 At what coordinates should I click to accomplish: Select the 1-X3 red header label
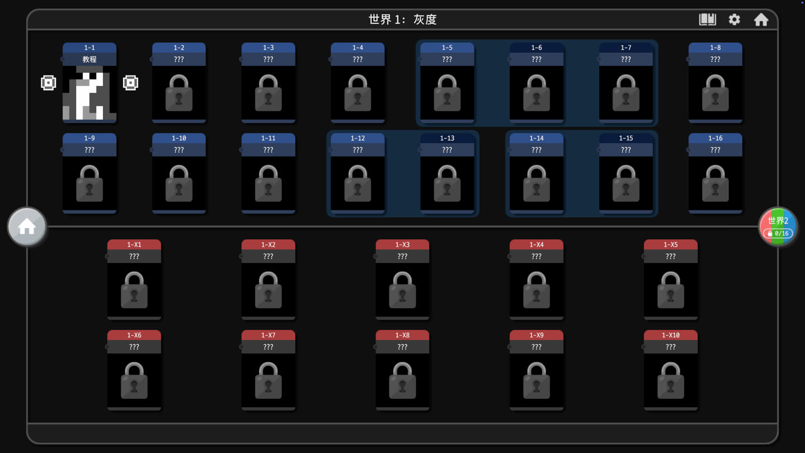click(402, 244)
